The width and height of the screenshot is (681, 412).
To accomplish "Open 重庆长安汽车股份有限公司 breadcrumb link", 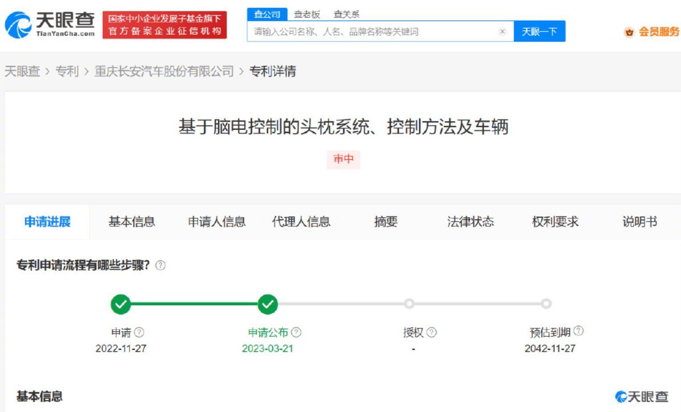I will pos(164,71).
